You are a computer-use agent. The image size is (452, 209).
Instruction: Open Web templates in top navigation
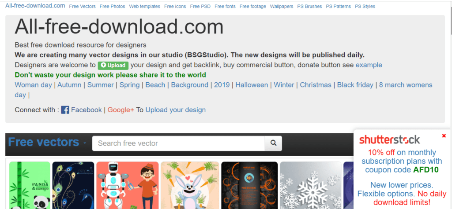point(145,6)
